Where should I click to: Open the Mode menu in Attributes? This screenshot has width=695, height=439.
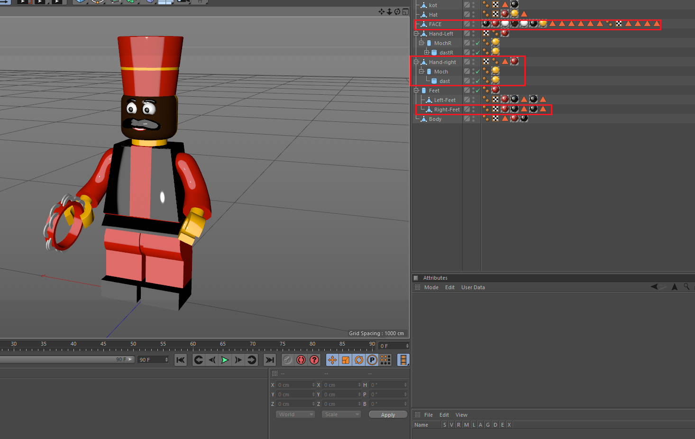[x=431, y=287]
